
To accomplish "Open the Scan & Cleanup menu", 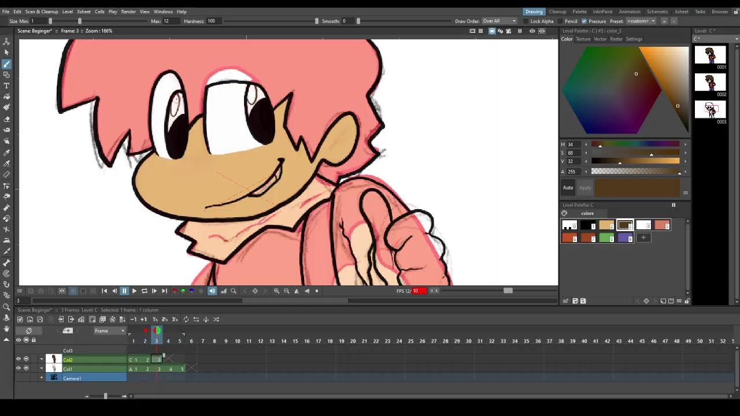I will 42,12.
